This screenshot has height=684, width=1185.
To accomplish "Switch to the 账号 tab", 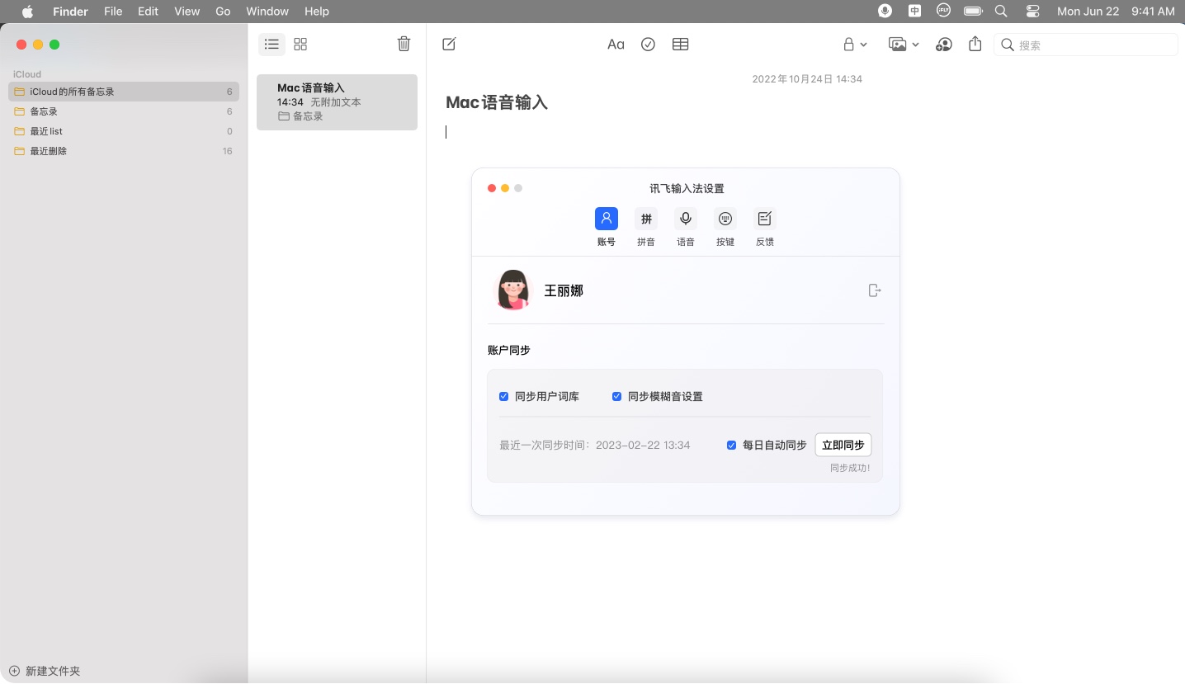I will (x=607, y=219).
